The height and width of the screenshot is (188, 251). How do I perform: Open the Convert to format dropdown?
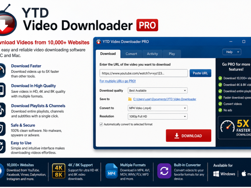157,108
